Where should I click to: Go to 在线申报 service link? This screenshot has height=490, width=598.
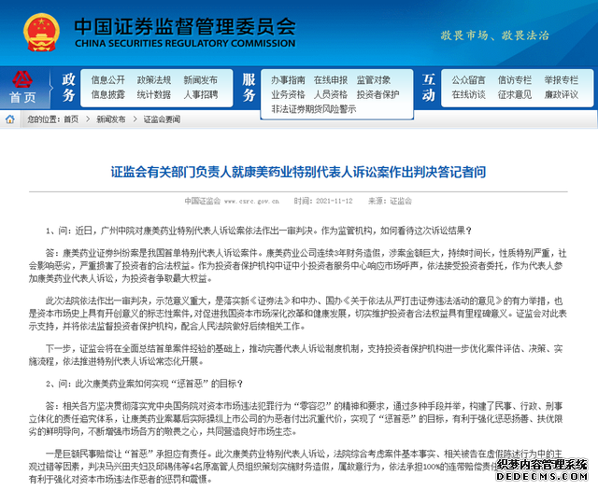(x=331, y=80)
